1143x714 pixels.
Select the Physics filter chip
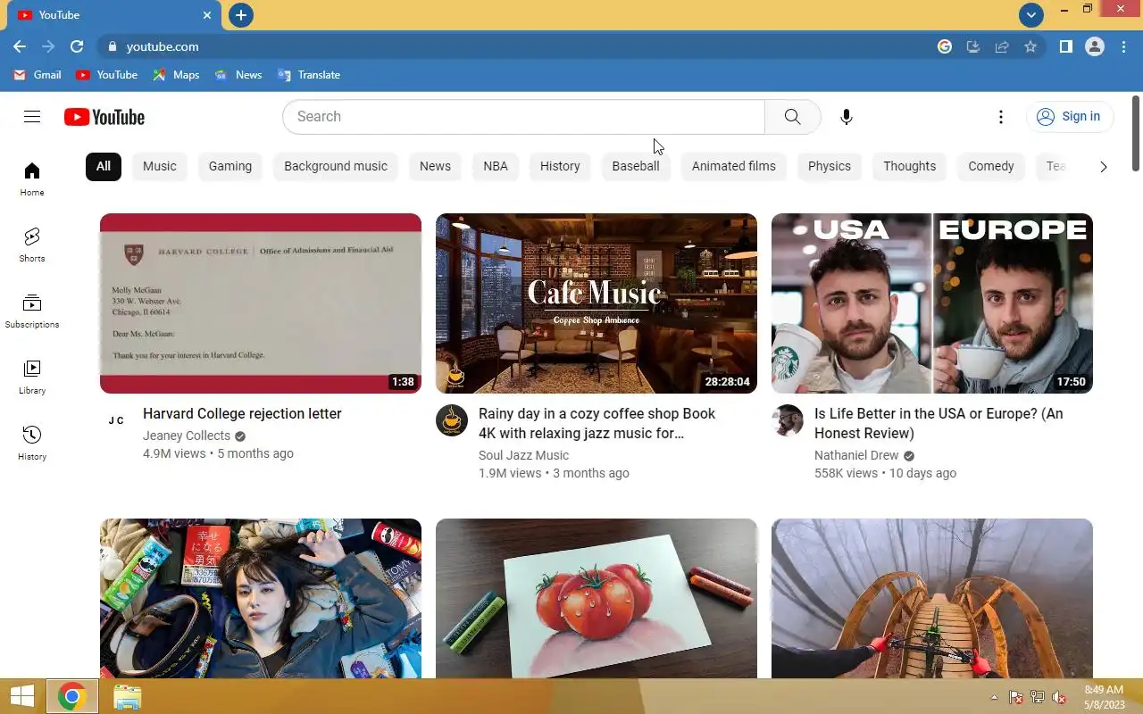click(x=830, y=167)
